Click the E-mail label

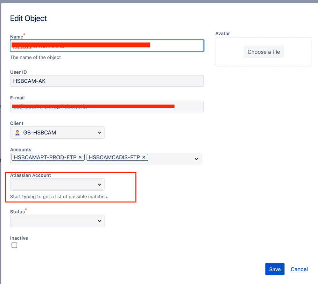tap(17, 98)
